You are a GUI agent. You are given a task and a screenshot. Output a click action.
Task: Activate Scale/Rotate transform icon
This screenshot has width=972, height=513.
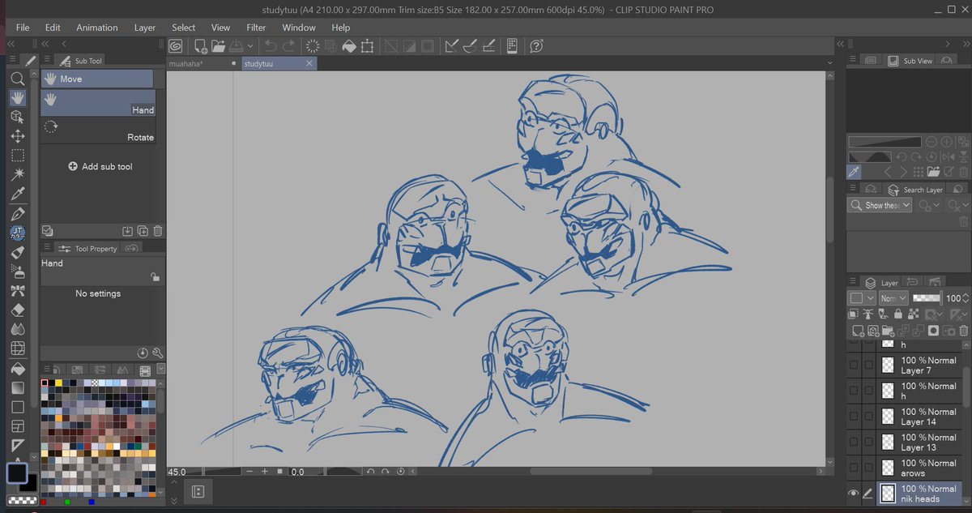[368, 47]
